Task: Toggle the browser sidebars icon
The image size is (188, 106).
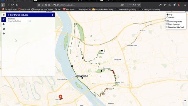Action: [x=170, y=5]
